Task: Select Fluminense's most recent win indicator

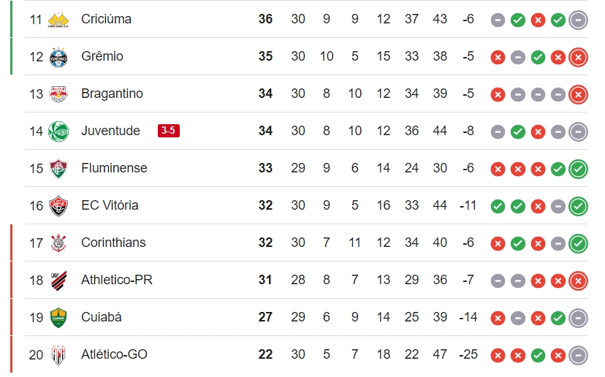Action: 578,169
